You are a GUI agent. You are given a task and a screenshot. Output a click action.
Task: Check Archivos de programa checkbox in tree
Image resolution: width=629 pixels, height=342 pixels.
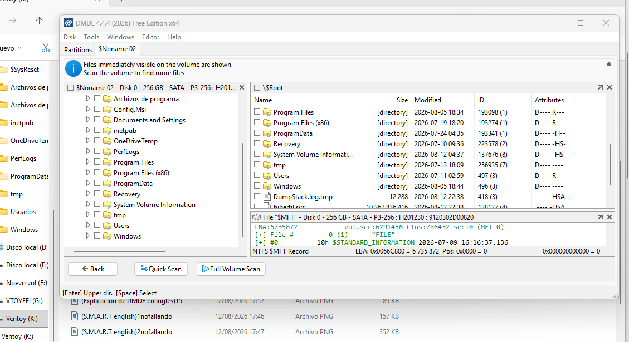coord(97,98)
